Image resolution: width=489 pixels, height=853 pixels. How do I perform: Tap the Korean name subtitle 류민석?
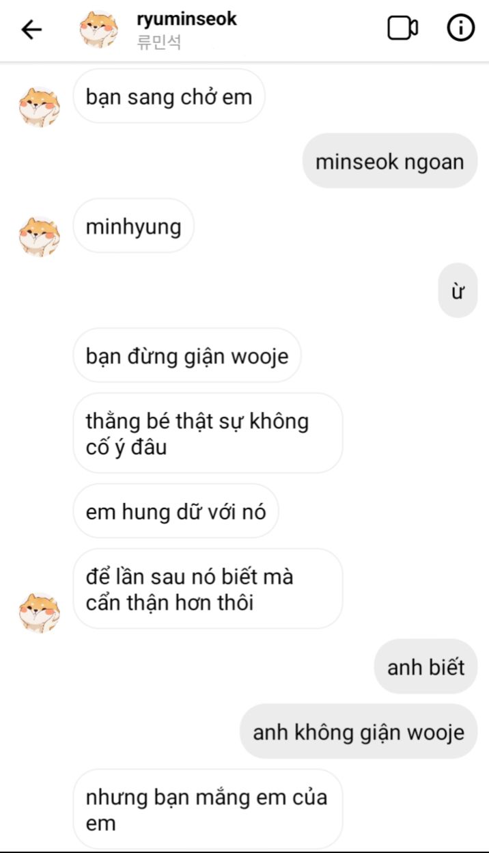[158, 42]
